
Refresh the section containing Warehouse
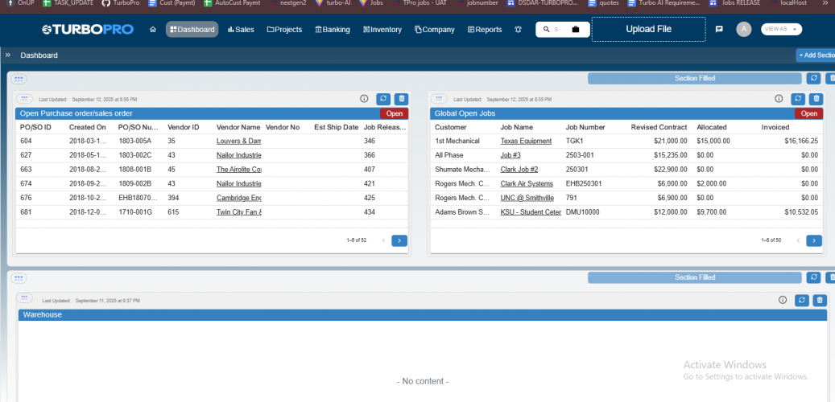tap(813, 277)
